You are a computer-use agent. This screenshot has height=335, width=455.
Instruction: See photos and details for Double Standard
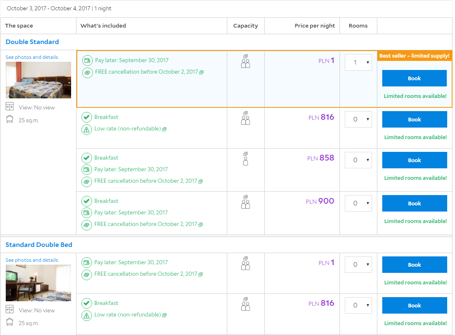click(32, 57)
